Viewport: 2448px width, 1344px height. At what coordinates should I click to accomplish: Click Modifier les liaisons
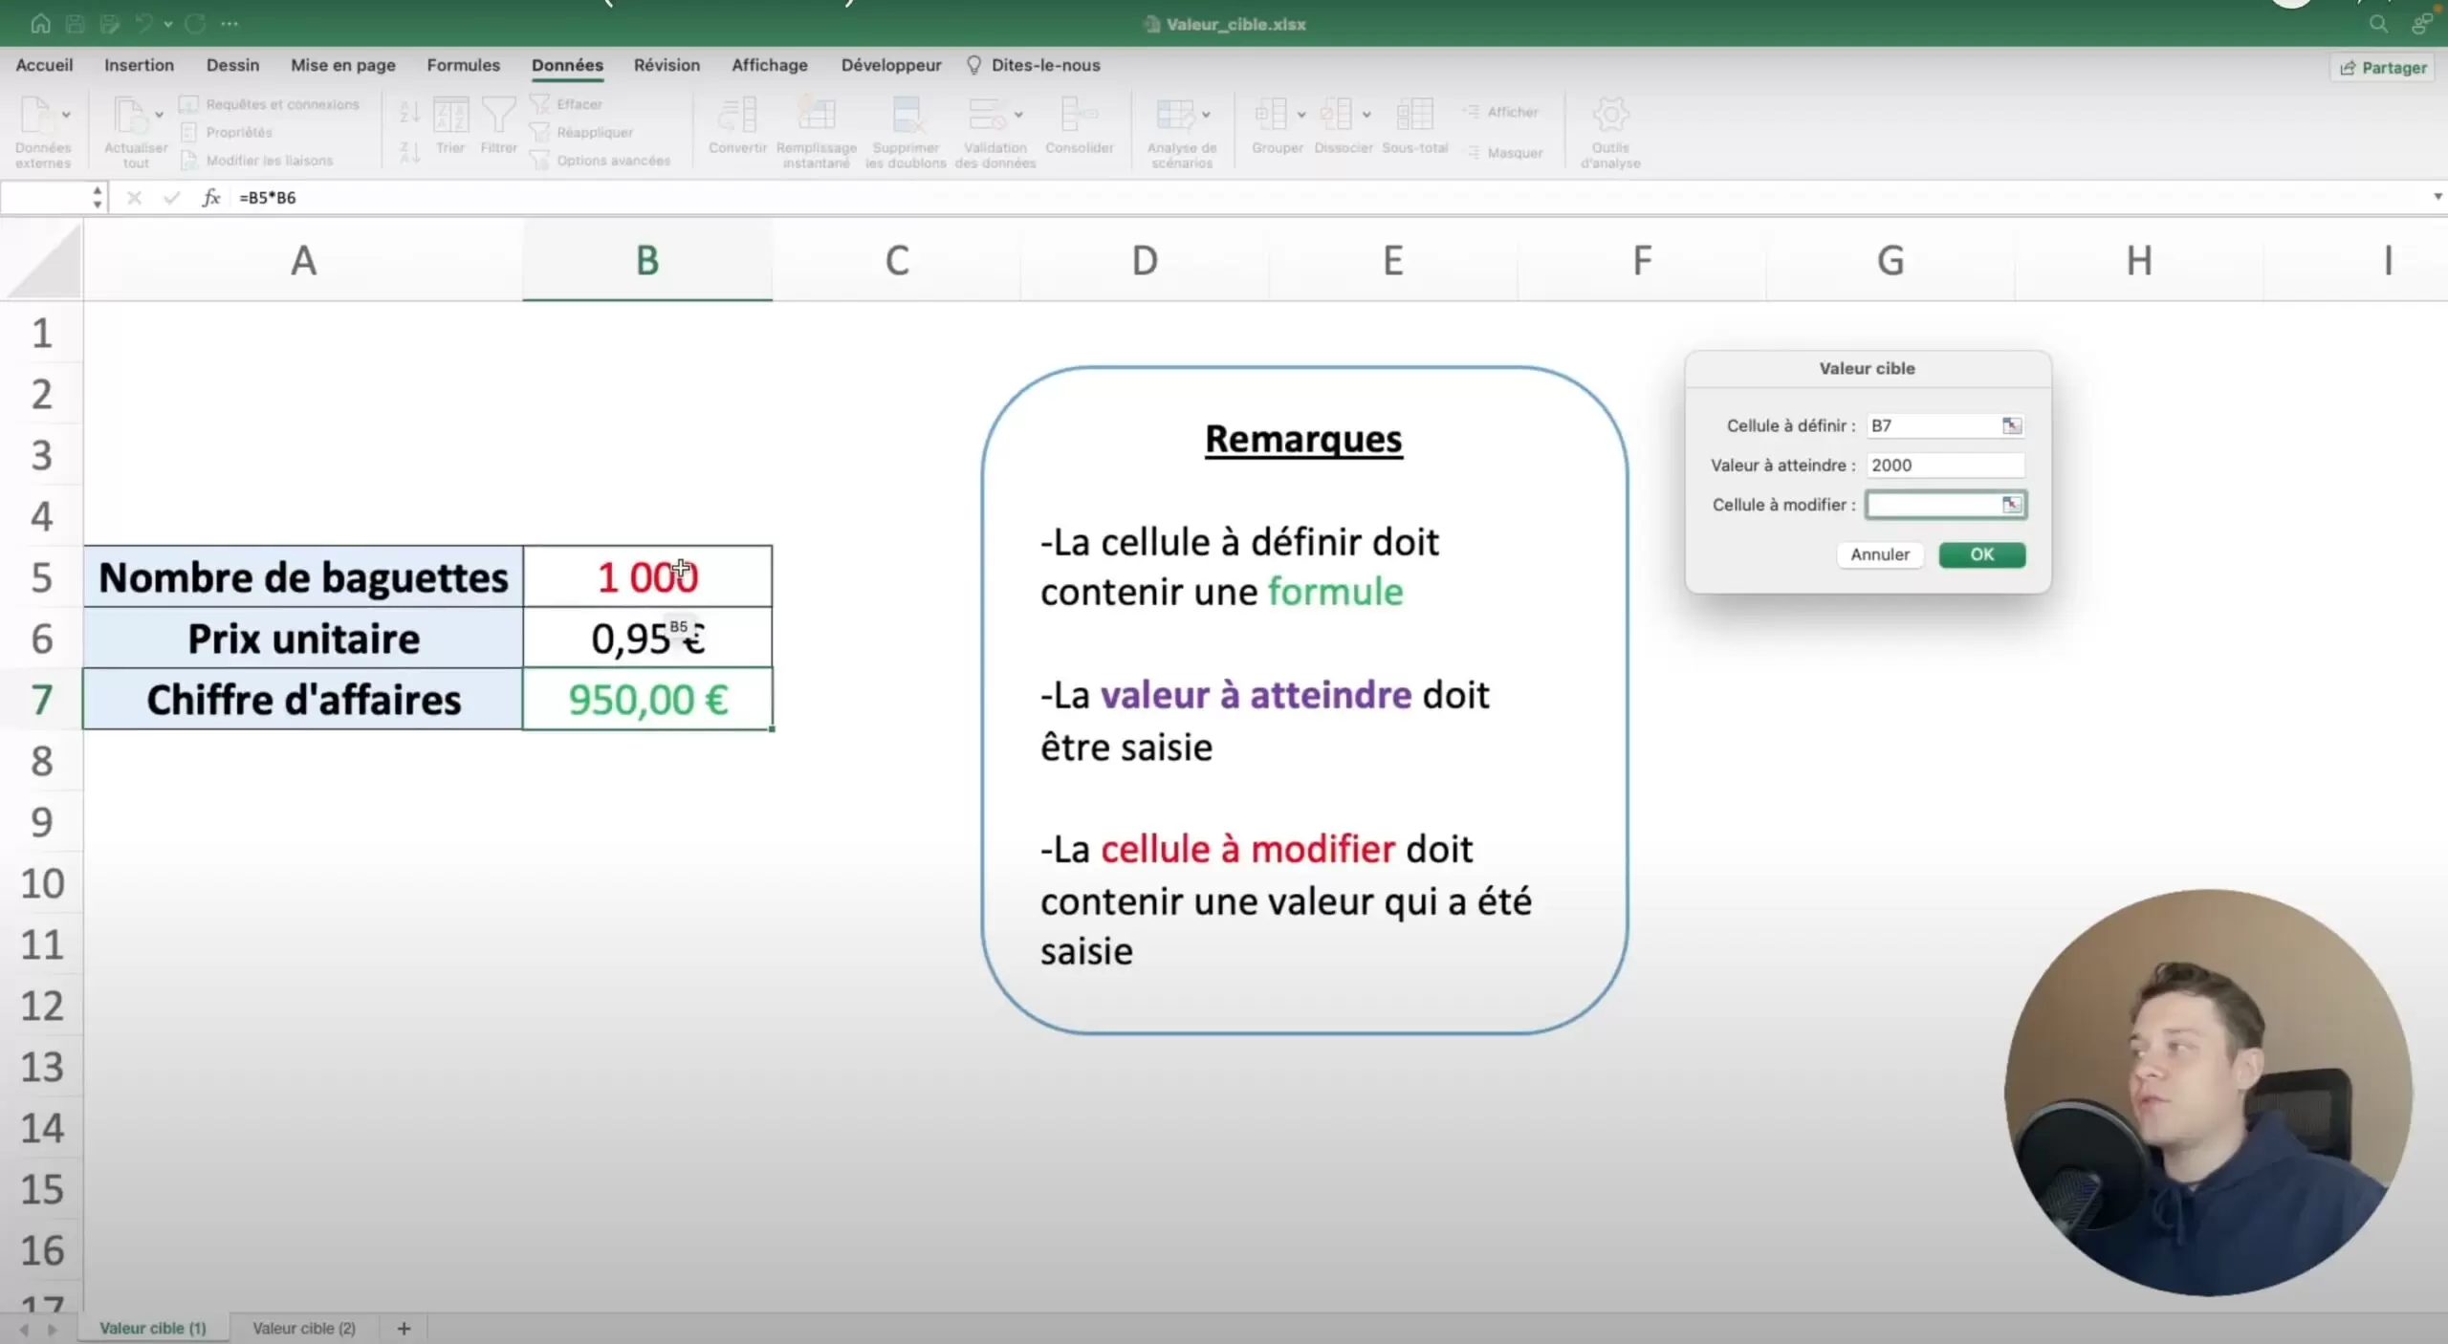coord(257,160)
